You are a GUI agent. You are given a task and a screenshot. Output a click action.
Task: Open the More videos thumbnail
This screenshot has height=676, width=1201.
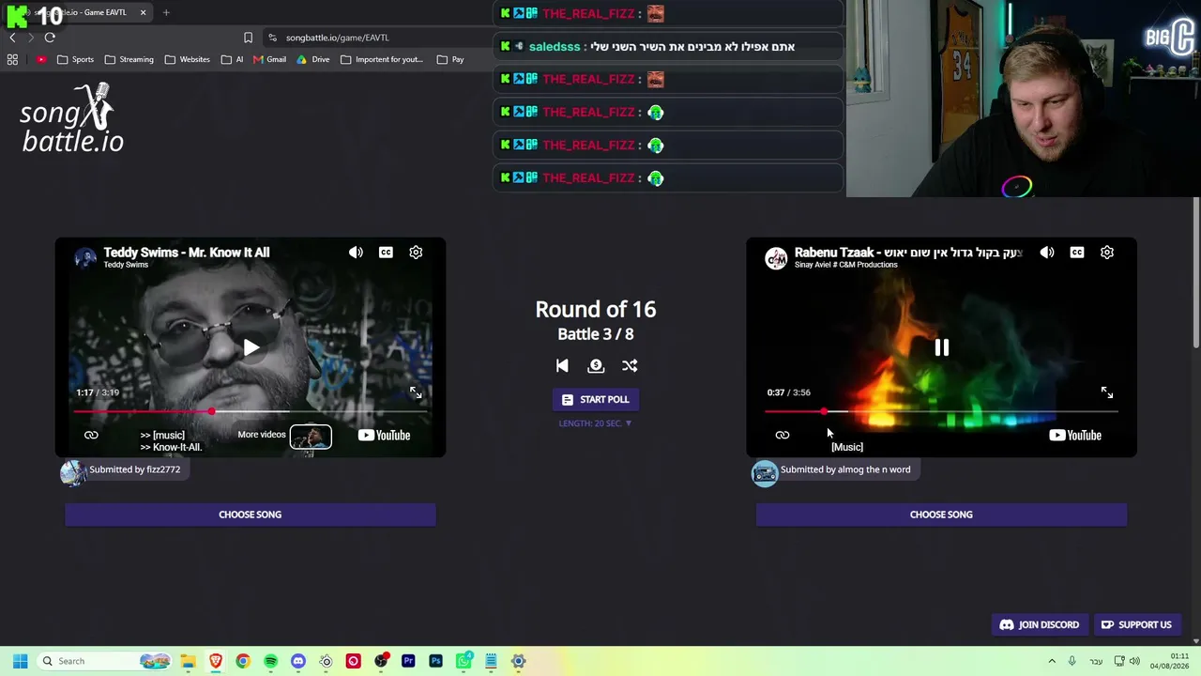click(311, 437)
